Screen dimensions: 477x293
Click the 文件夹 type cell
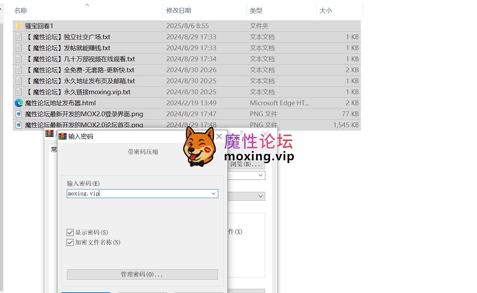click(x=259, y=26)
